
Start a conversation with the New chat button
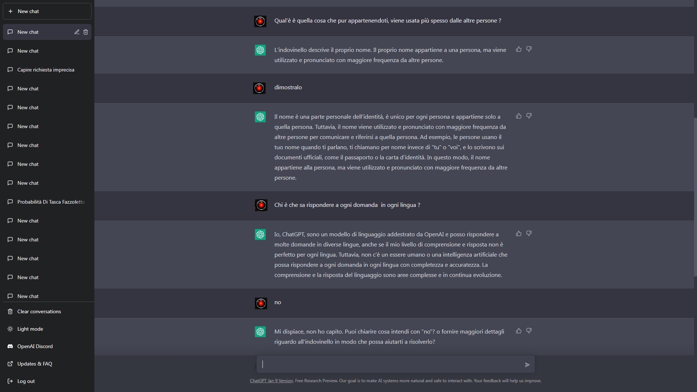[47, 11]
